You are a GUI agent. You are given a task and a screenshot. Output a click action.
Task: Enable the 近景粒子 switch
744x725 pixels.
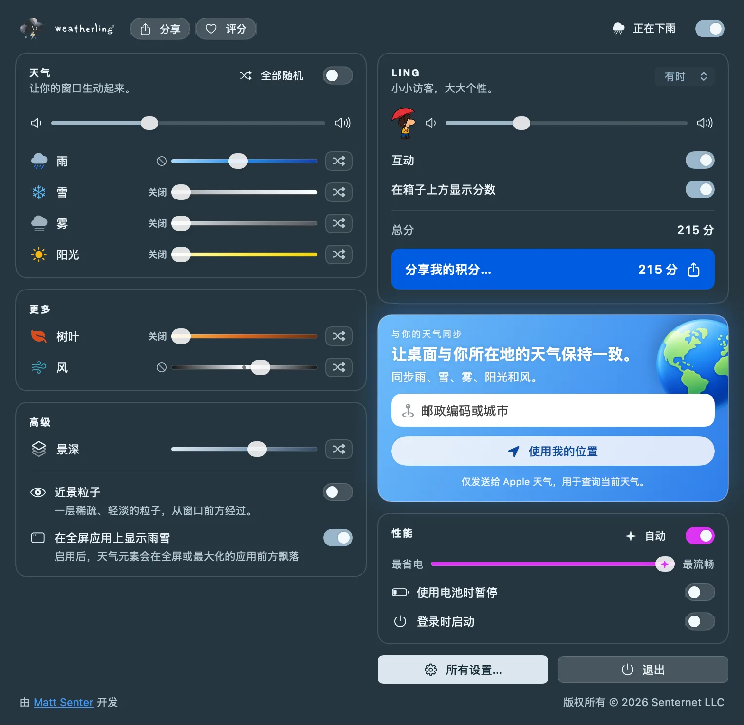click(x=338, y=492)
